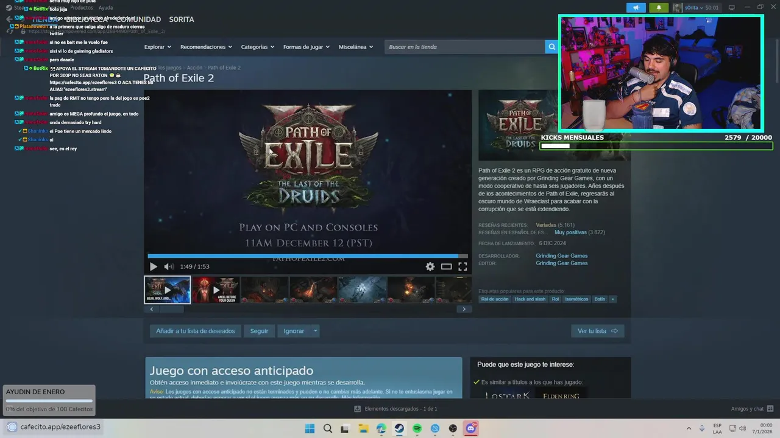780x438 pixels.
Task: Switch trailer to theater mode icon
Action: tap(447, 266)
